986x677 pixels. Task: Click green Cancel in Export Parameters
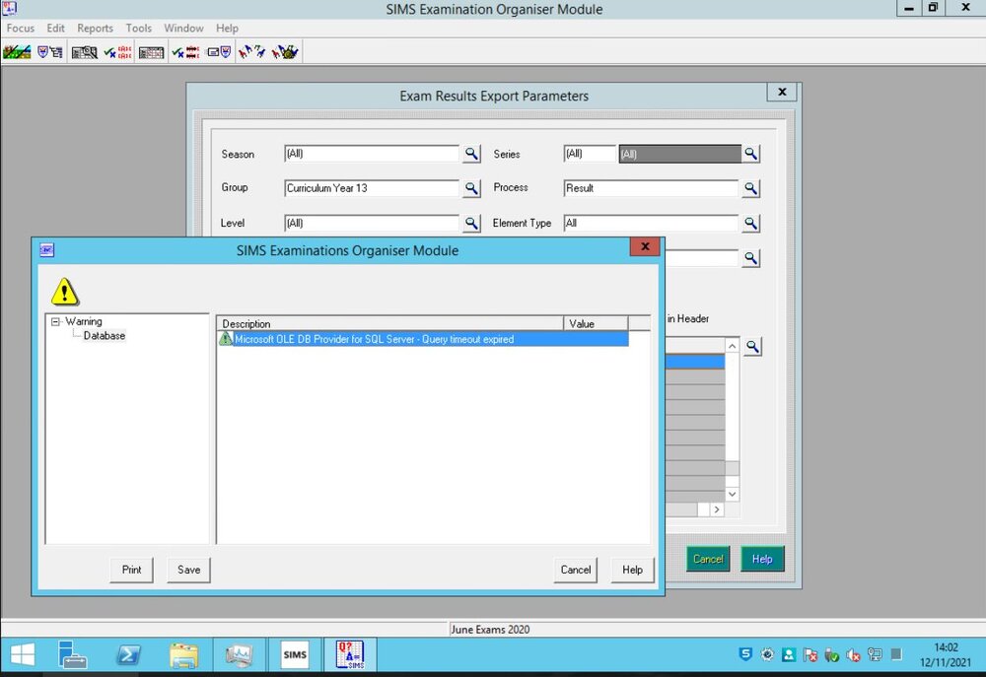coord(708,559)
